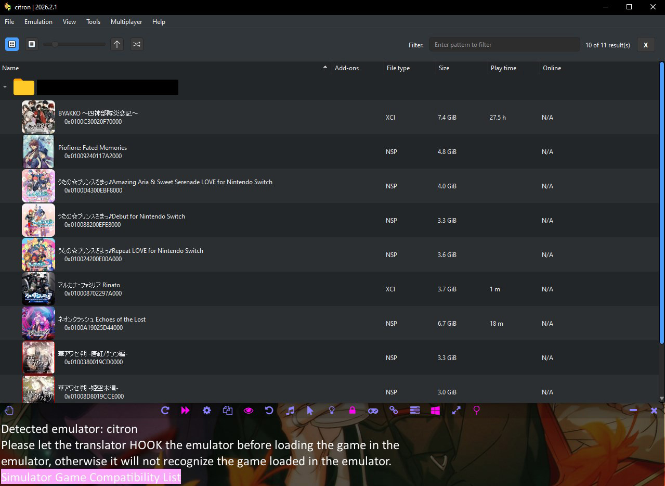This screenshot has width=665, height=486.
Task: Click the yellow game directory folder icon
Action: (x=24, y=87)
